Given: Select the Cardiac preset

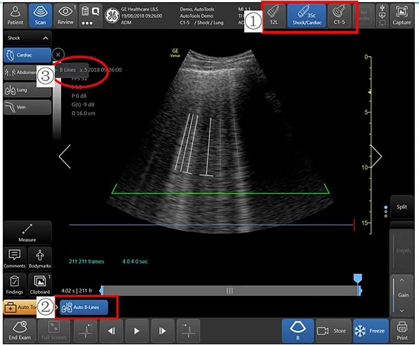Looking at the screenshot, I should (27, 55).
